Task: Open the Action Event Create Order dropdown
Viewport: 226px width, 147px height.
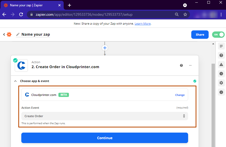Action: [105, 116]
